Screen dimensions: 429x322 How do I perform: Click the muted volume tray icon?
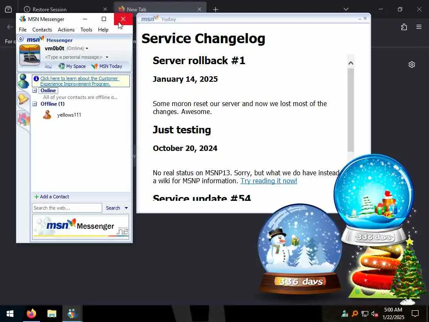[x=375, y=314]
